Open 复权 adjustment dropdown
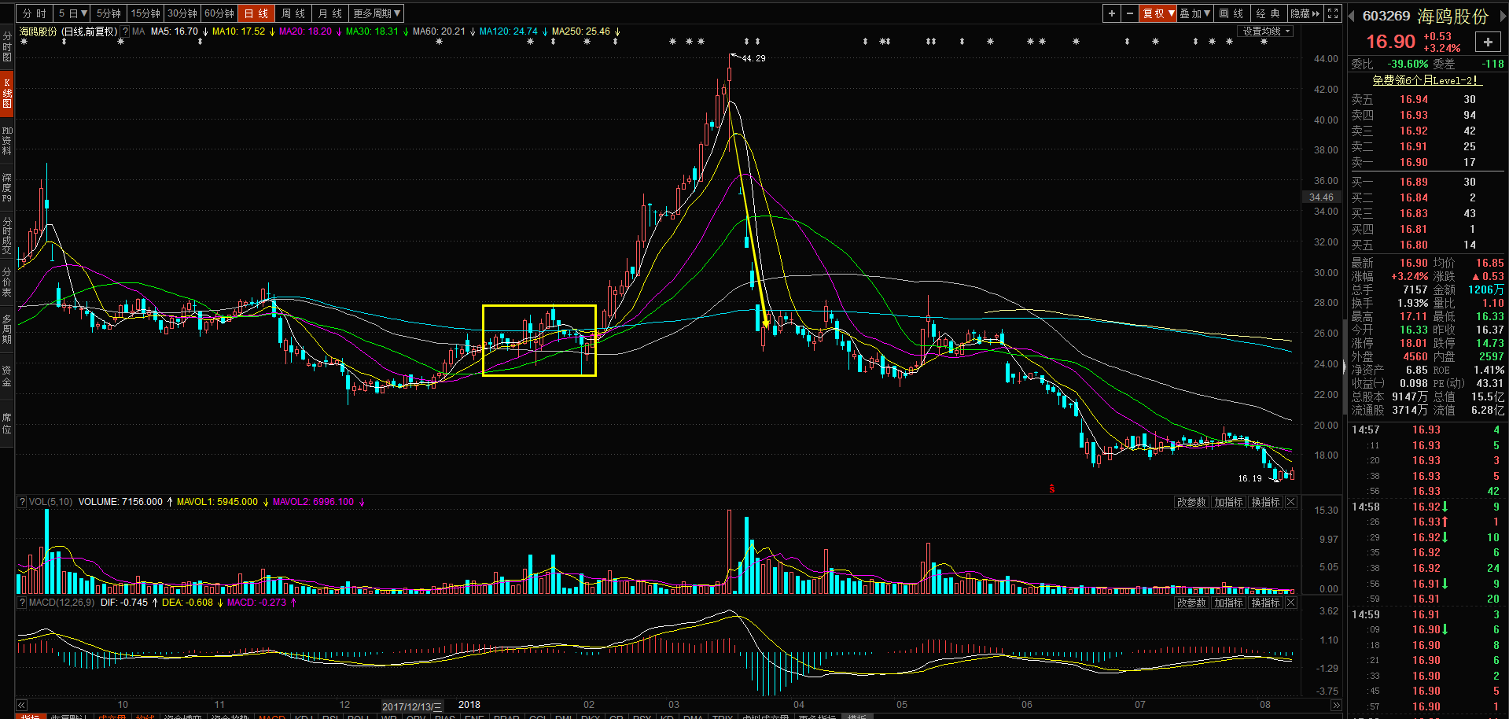The image size is (1509, 719). 1158,13
